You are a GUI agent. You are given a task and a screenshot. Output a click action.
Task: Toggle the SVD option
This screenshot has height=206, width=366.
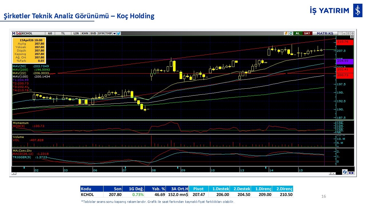pyautogui.click(x=93, y=33)
